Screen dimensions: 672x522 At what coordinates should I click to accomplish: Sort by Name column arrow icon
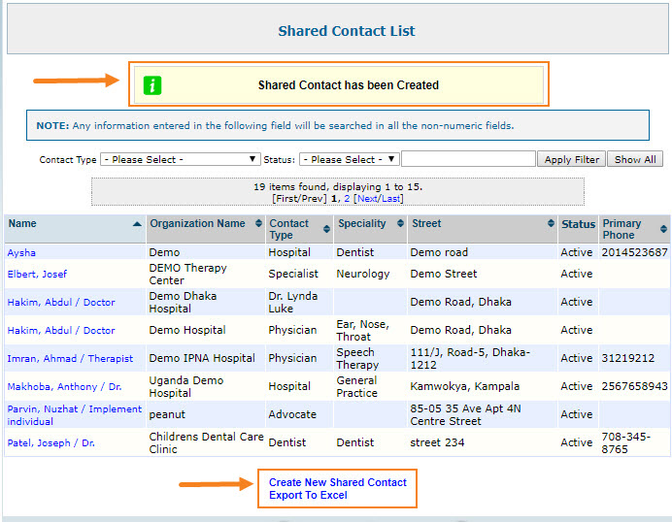(137, 224)
